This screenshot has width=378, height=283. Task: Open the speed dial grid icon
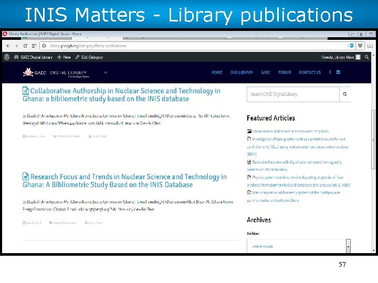tap(34, 46)
